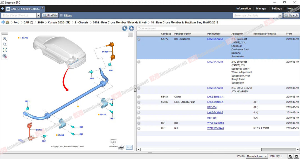Toggle the diagram corner square button
This screenshot has width=300, height=159.
pyautogui.click(x=130, y=35)
